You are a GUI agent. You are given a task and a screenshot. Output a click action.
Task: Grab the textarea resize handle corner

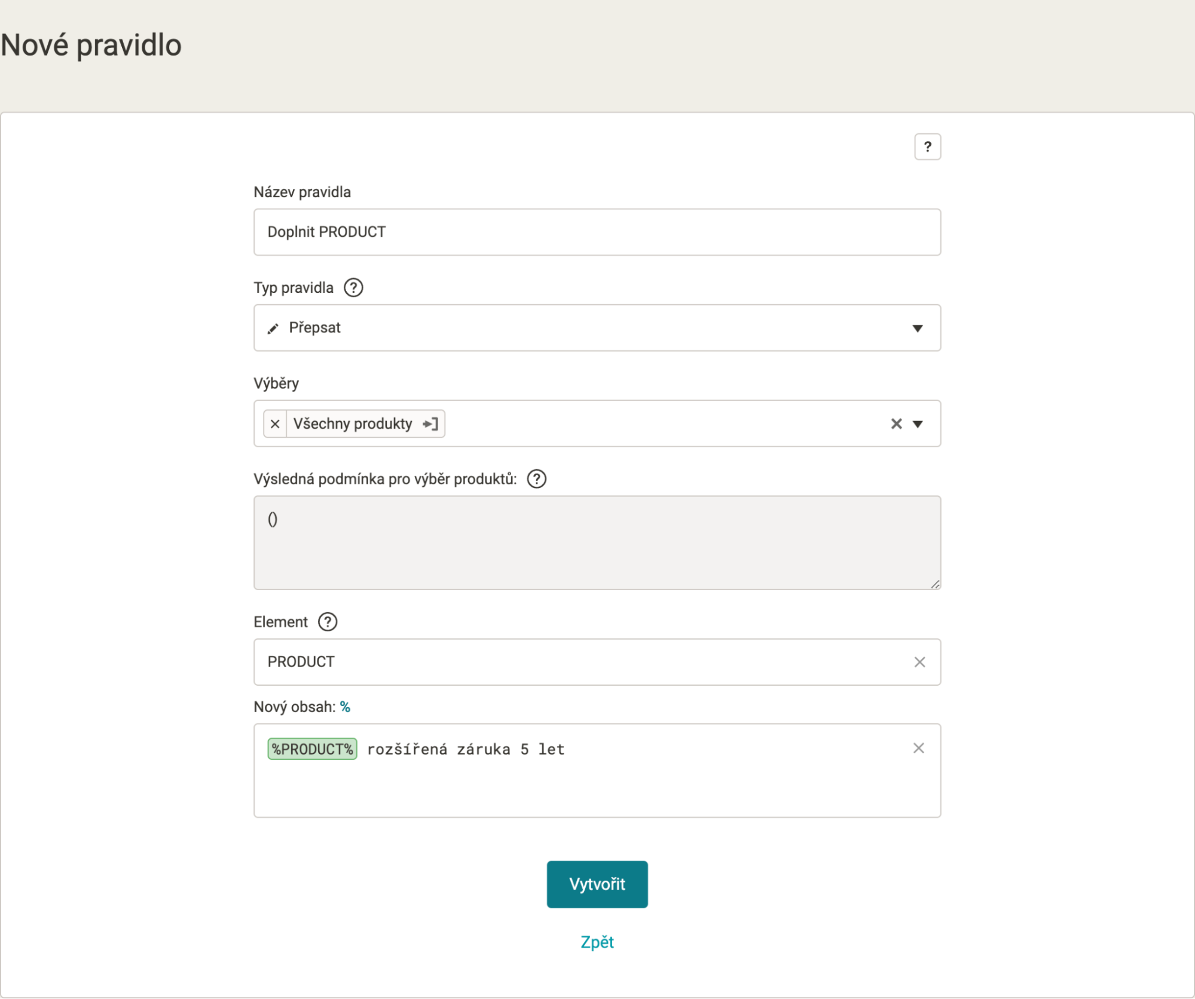[935, 584]
